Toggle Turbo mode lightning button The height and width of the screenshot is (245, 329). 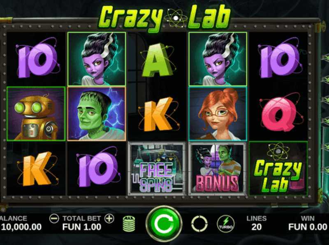(226, 224)
